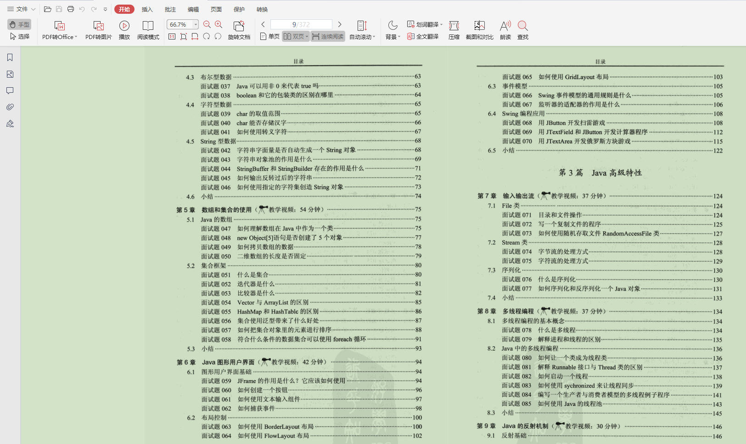
Task: Click the undo arrow icon
Action: [82, 9]
